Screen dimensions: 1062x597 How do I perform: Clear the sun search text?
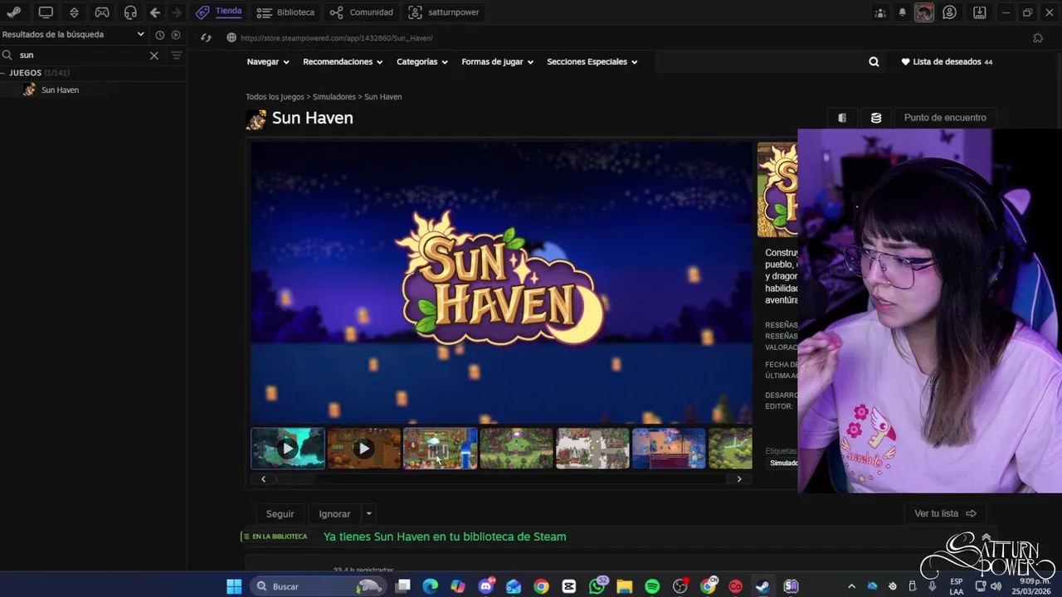coord(153,56)
